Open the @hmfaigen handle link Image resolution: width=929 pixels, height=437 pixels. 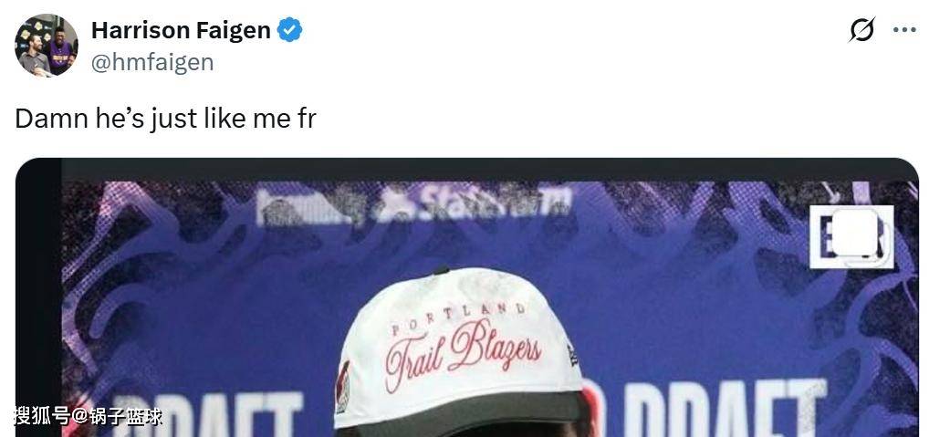(152, 62)
